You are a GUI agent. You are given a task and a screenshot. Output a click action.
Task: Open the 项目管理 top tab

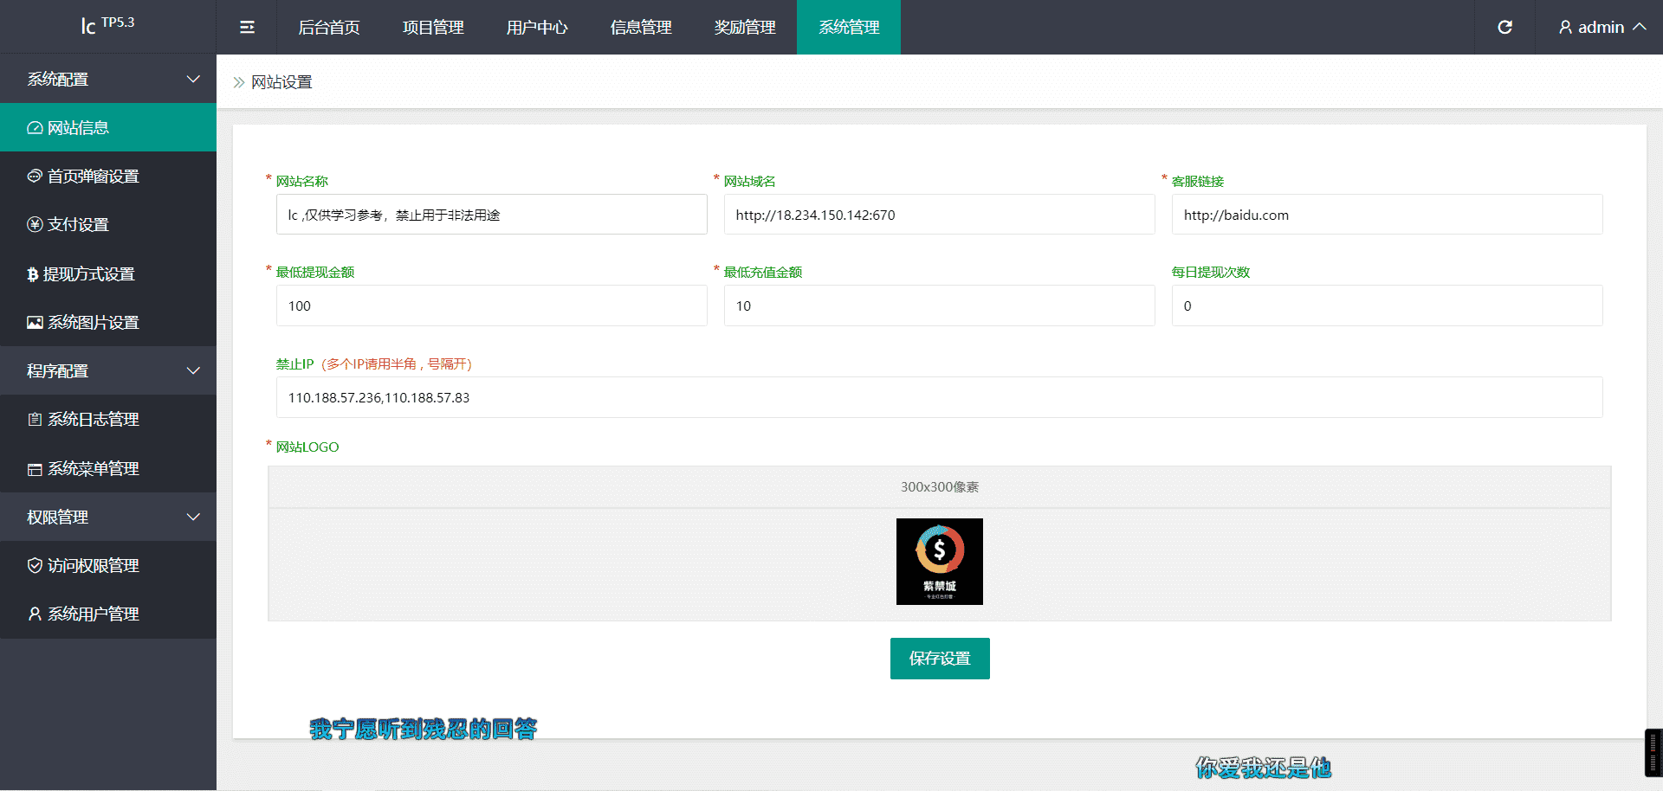pyautogui.click(x=433, y=28)
